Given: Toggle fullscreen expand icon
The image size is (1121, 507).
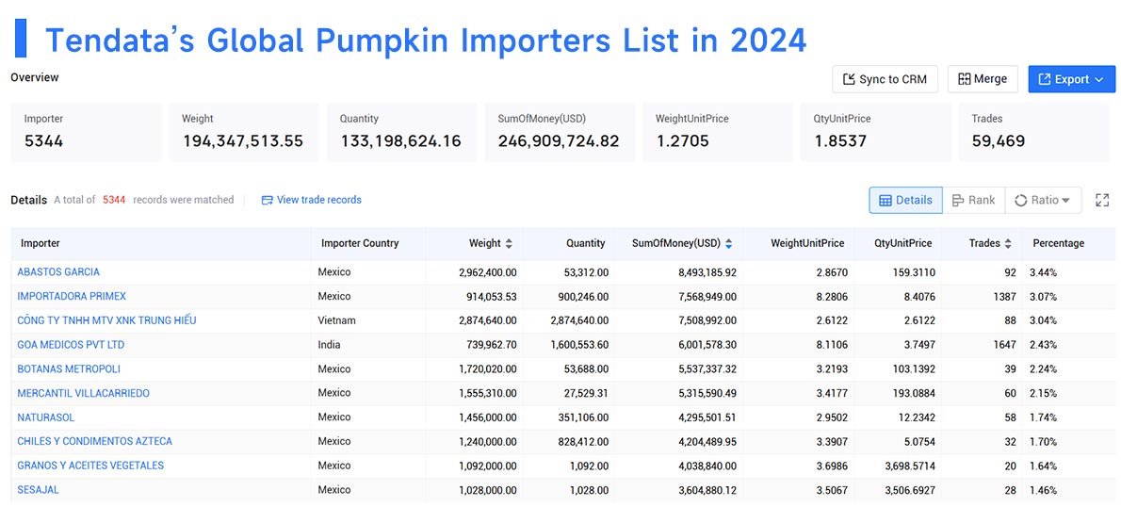Looking at the screenshot, I should click(1102, 200).
